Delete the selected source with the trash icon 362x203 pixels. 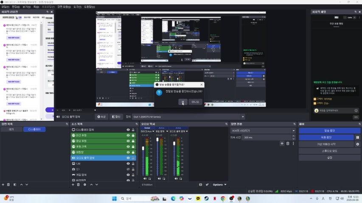79,184
